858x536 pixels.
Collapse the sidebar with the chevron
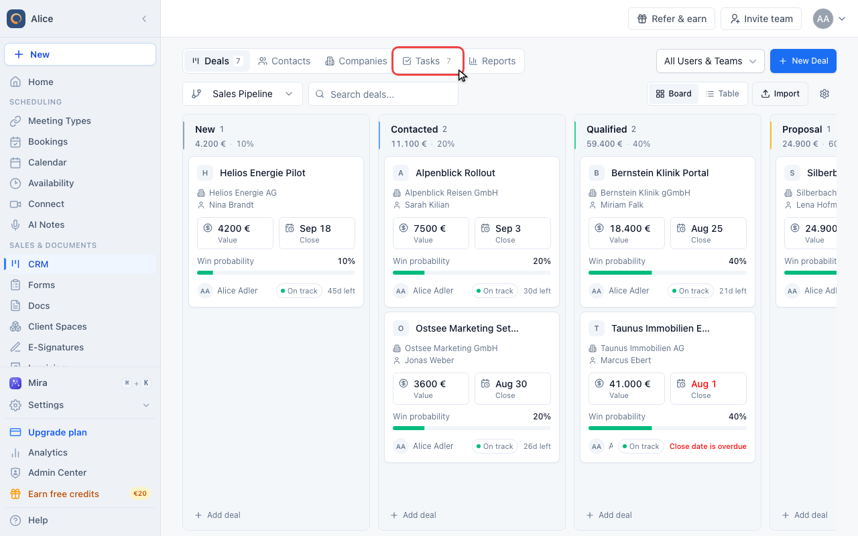pyautogui.click(x=144, y=19)
